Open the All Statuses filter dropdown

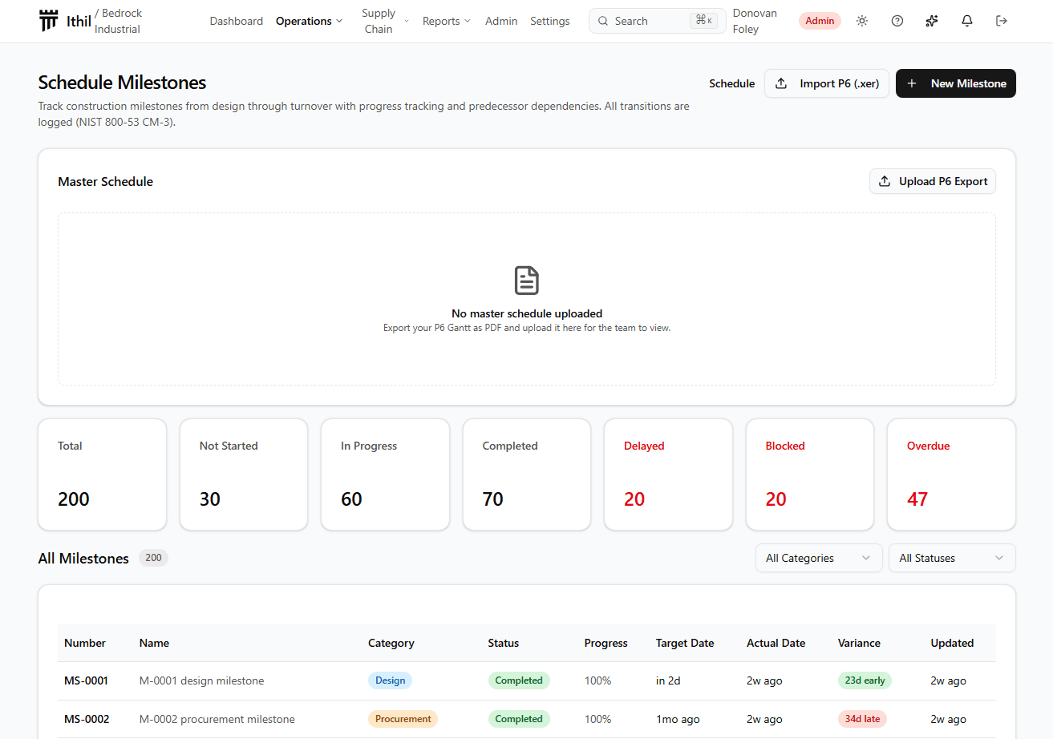952,558
